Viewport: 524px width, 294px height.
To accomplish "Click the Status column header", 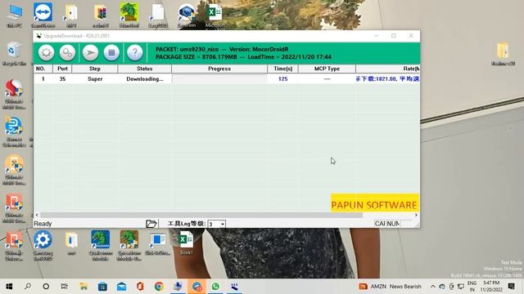I will (145, 69).
